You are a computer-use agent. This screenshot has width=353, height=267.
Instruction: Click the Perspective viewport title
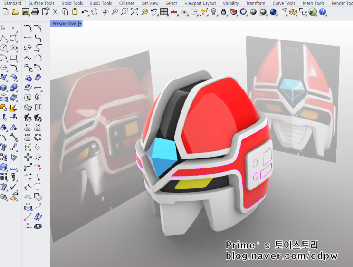(x=64, y=24)
